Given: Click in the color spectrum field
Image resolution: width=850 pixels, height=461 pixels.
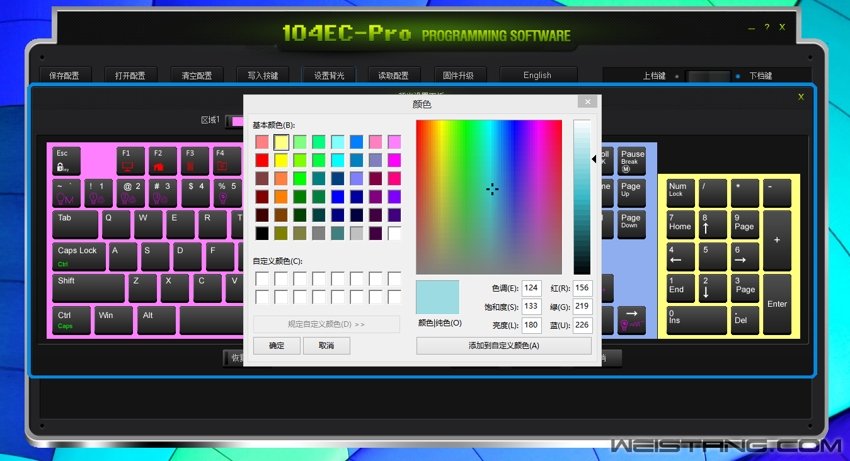Looking at the screenshot, I should tap(489, 197).
